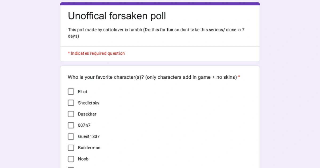
Task: Select Noob as a favorite character
Action: [71, 159]
